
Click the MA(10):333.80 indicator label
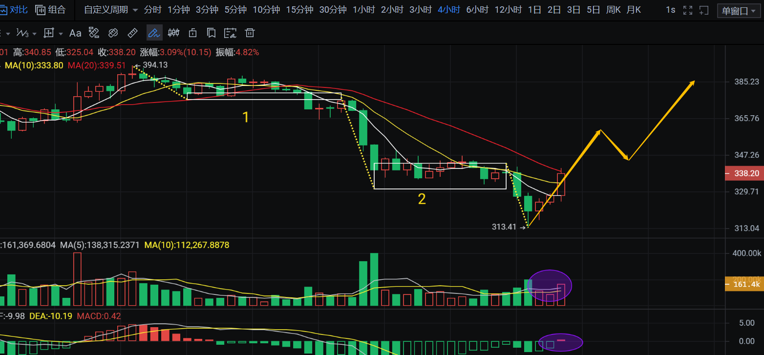click(34, 65)
